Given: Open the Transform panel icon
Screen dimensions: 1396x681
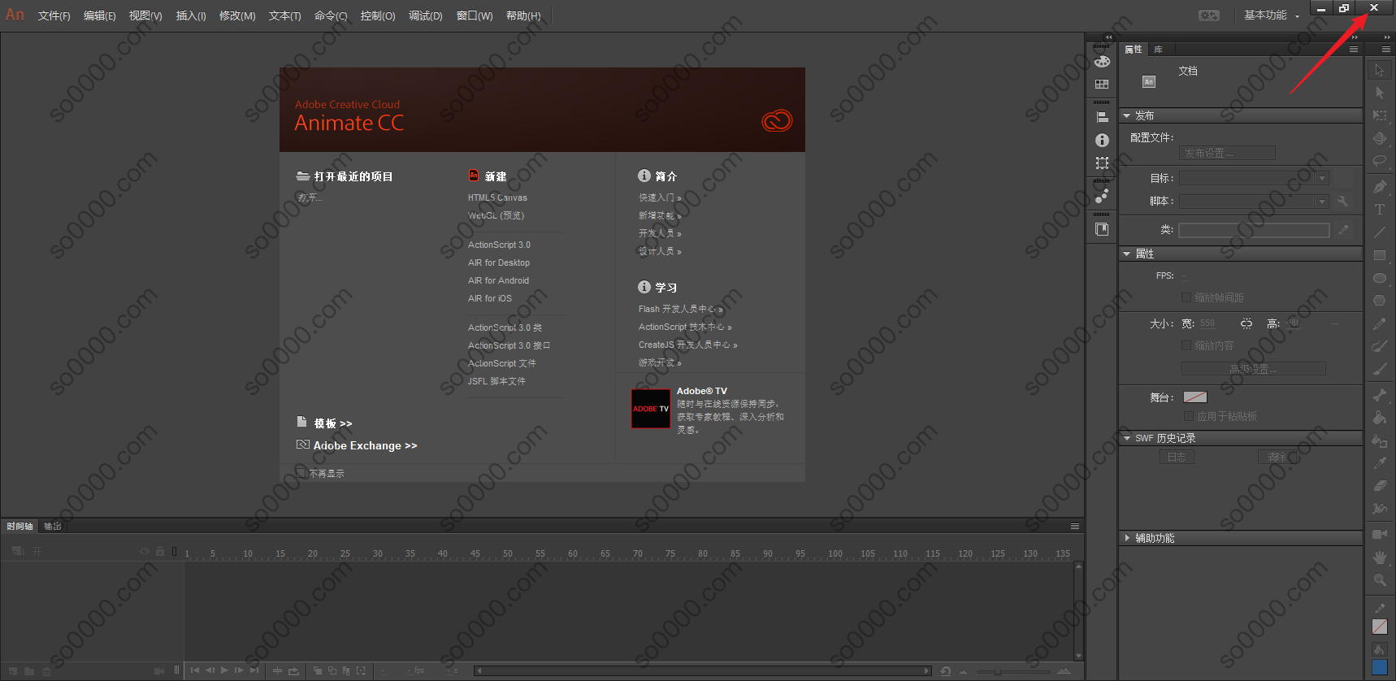Looking at the screenshot, I should coord(1102,163).
